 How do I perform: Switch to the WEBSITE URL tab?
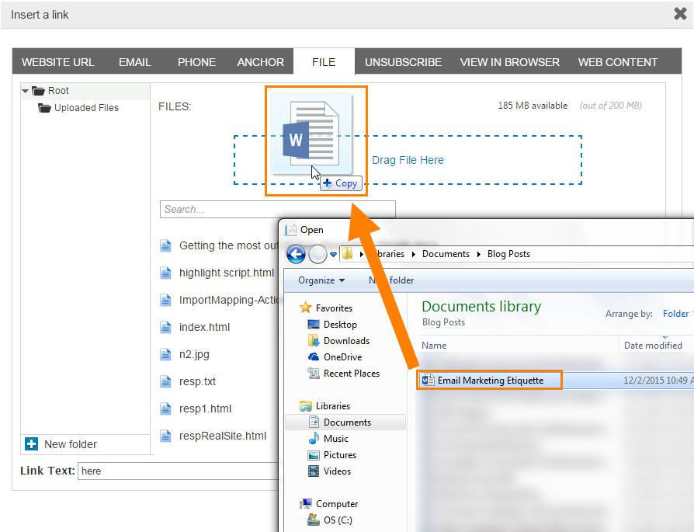click(x=58, y=62)
